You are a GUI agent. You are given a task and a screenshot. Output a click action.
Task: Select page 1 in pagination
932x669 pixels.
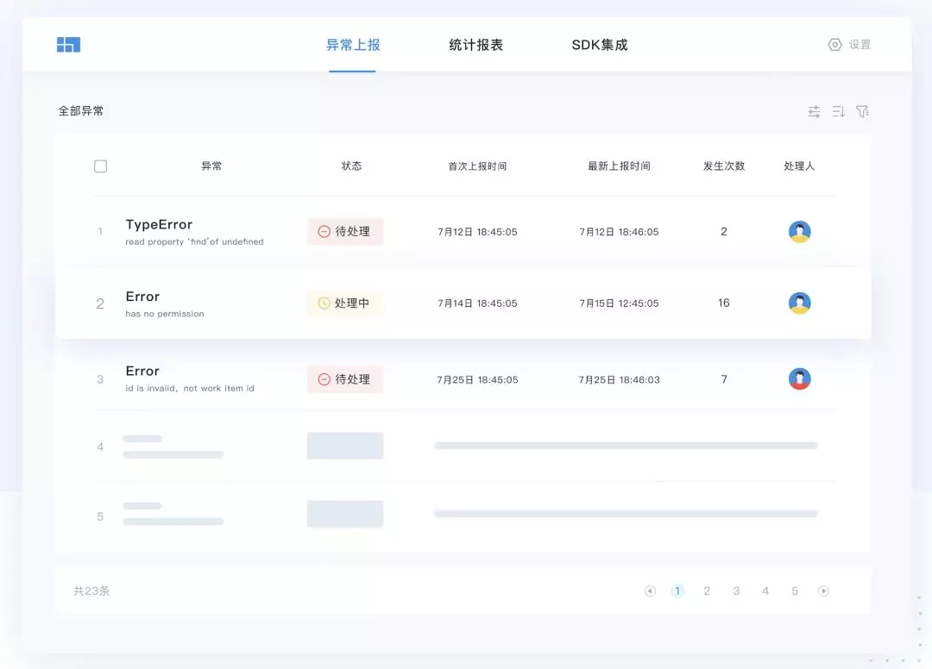tap(677, 591)
